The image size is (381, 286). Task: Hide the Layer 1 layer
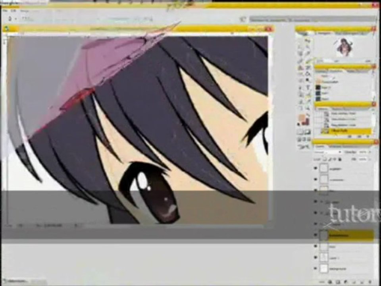tap(316, 257)
